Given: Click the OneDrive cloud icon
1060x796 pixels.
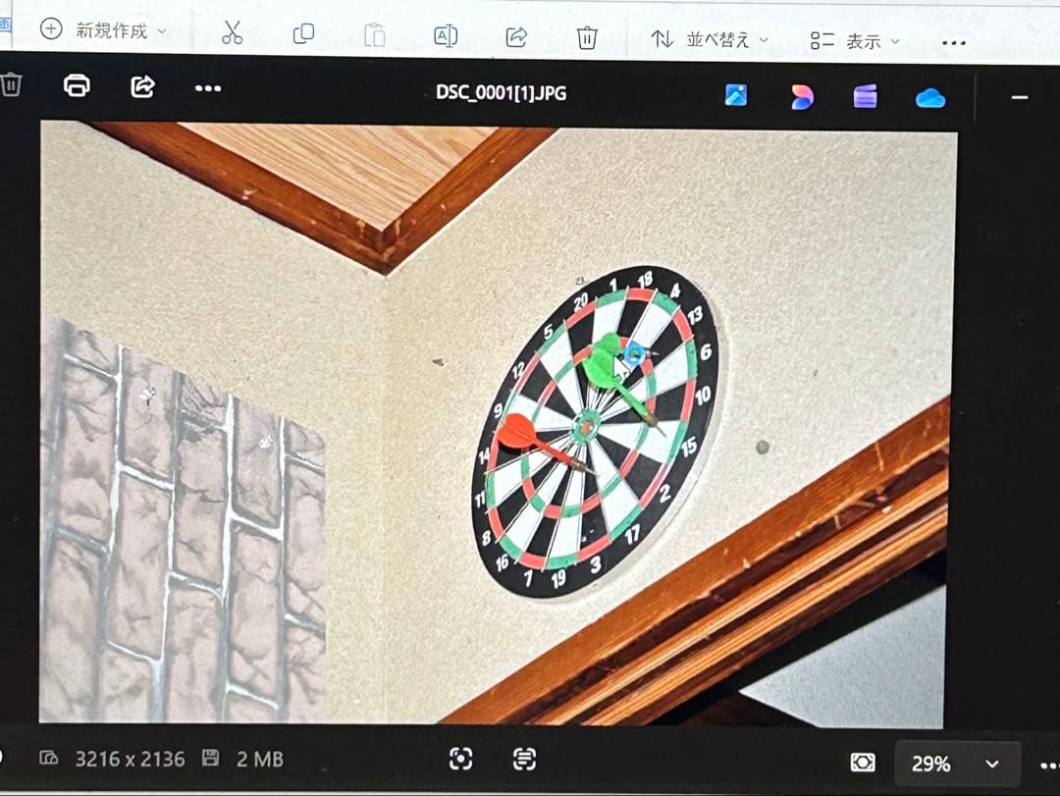Looking at the screenshot, I should 930,99.
